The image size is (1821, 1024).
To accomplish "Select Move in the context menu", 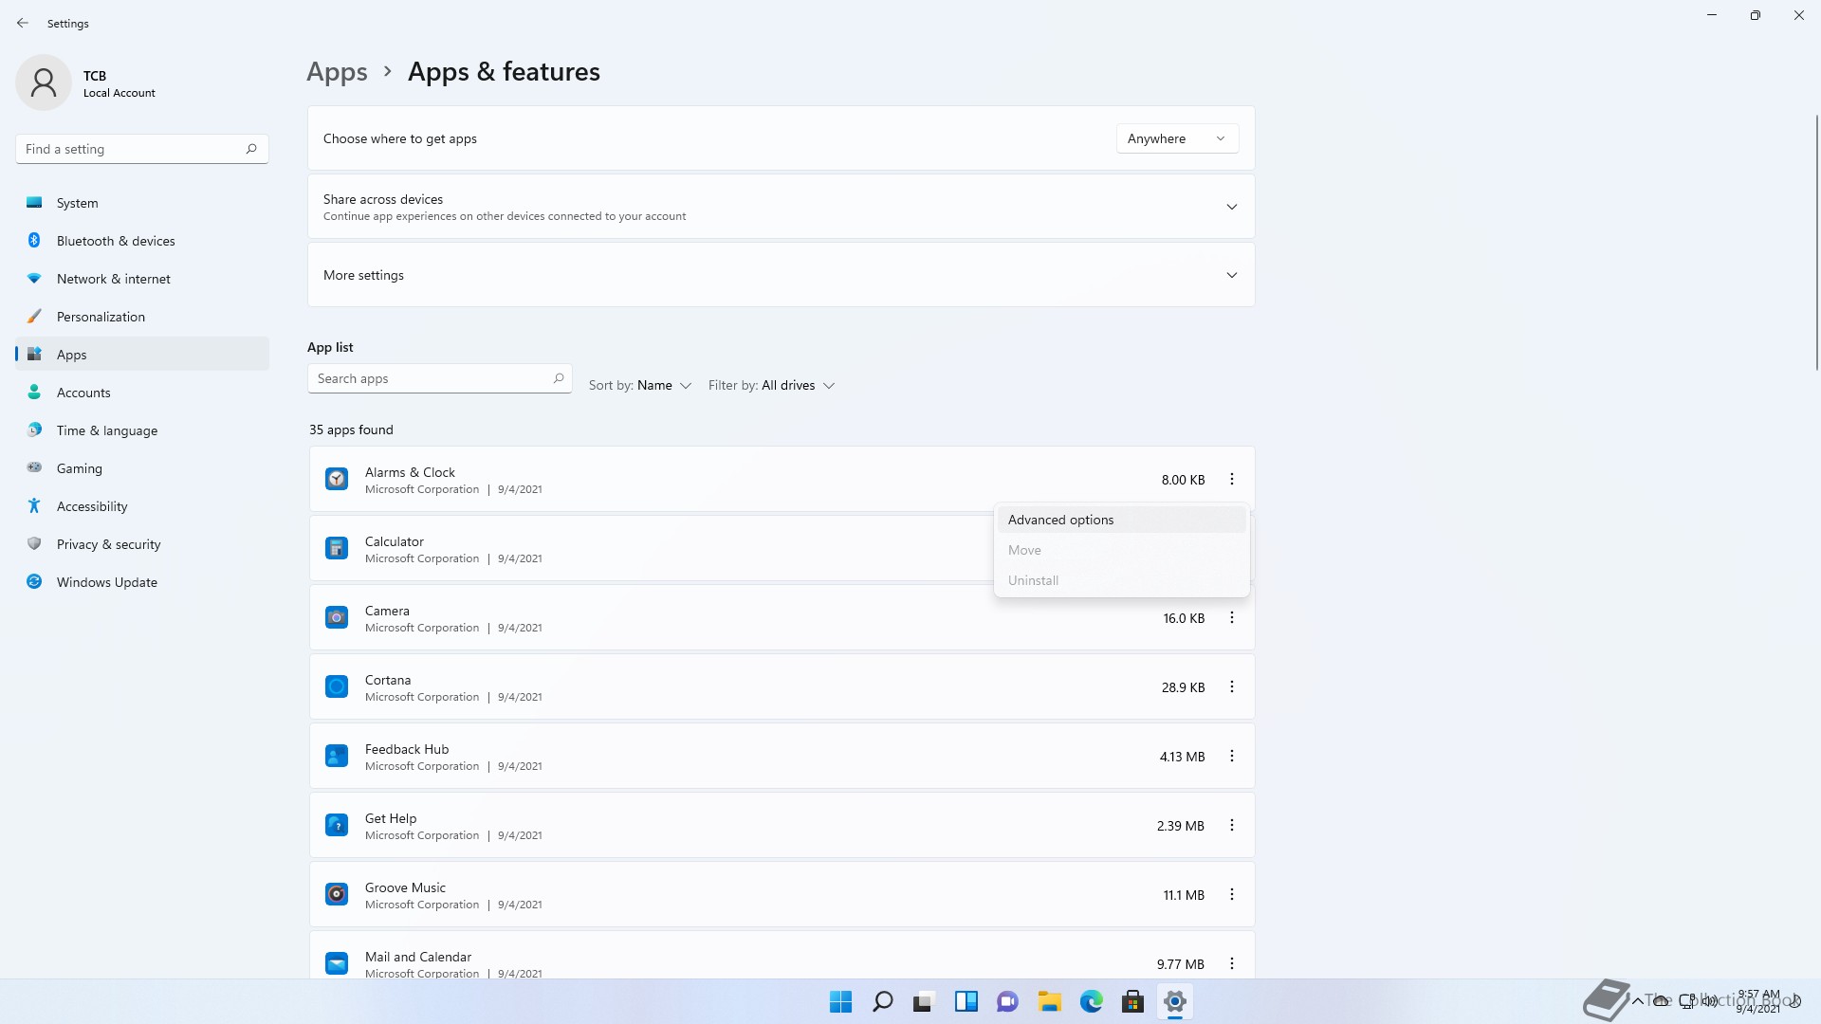I will coord(1121,550).
